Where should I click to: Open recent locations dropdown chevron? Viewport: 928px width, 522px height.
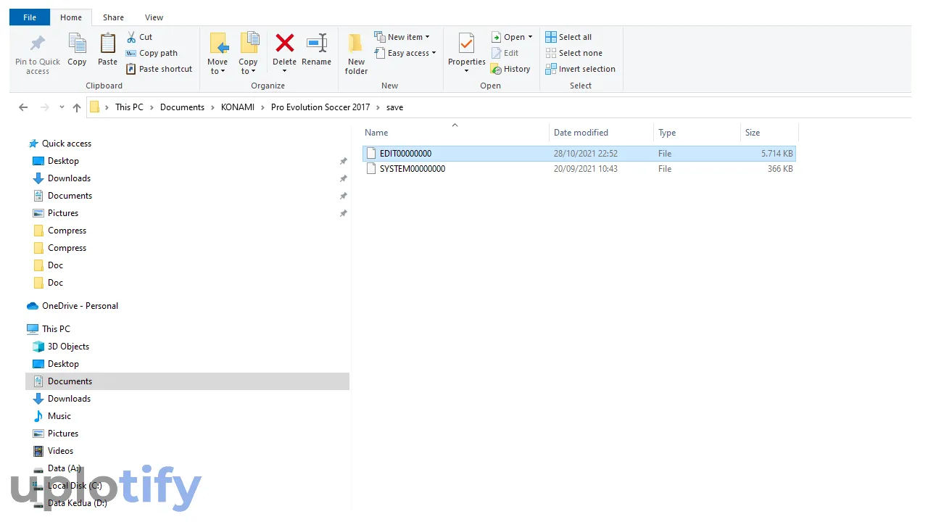[62, 107]
